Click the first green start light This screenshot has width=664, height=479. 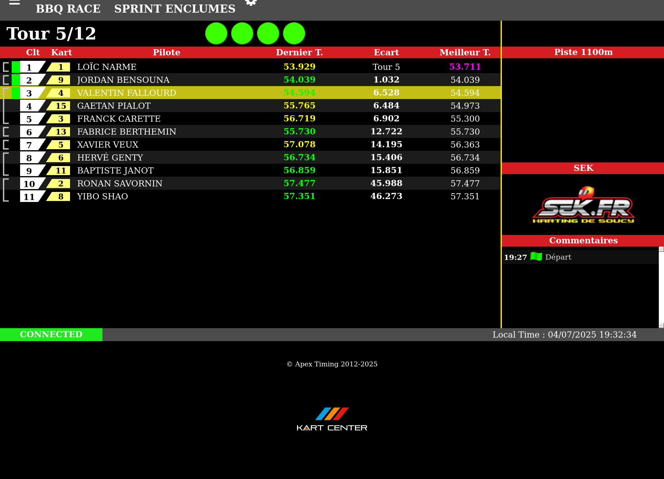[216, 33]
